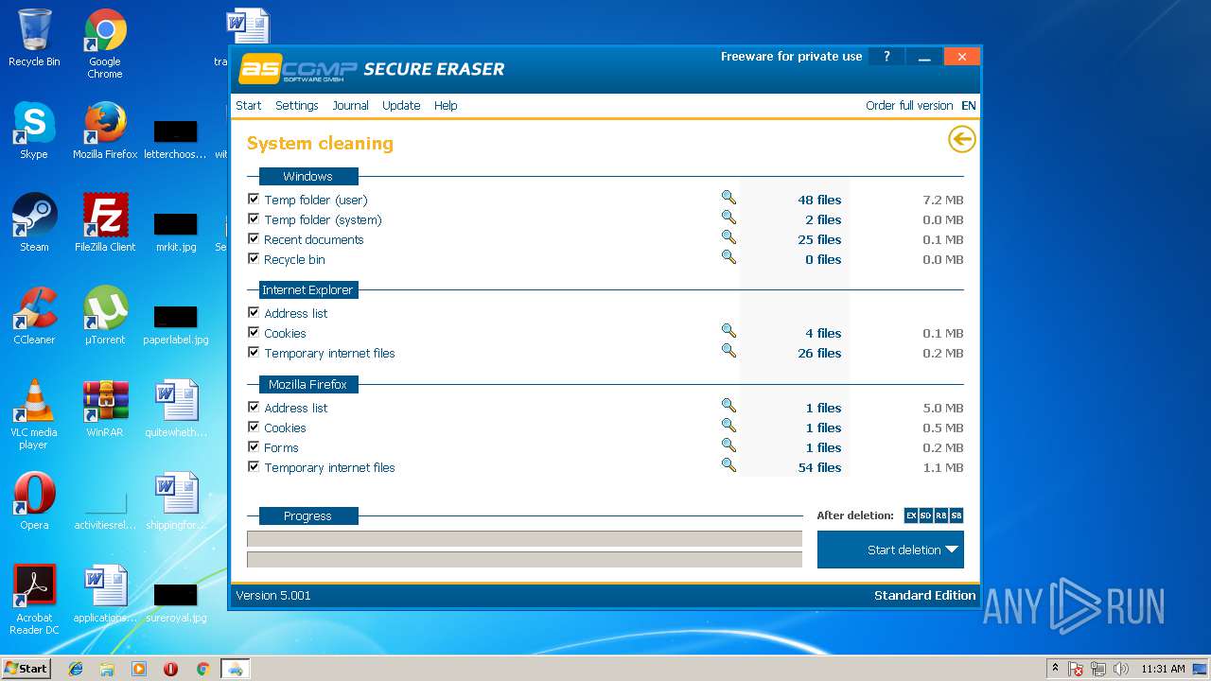Inspect Recycle bin with the magnifier icon
Screen dimensions: 1211x681
point(728,257)
